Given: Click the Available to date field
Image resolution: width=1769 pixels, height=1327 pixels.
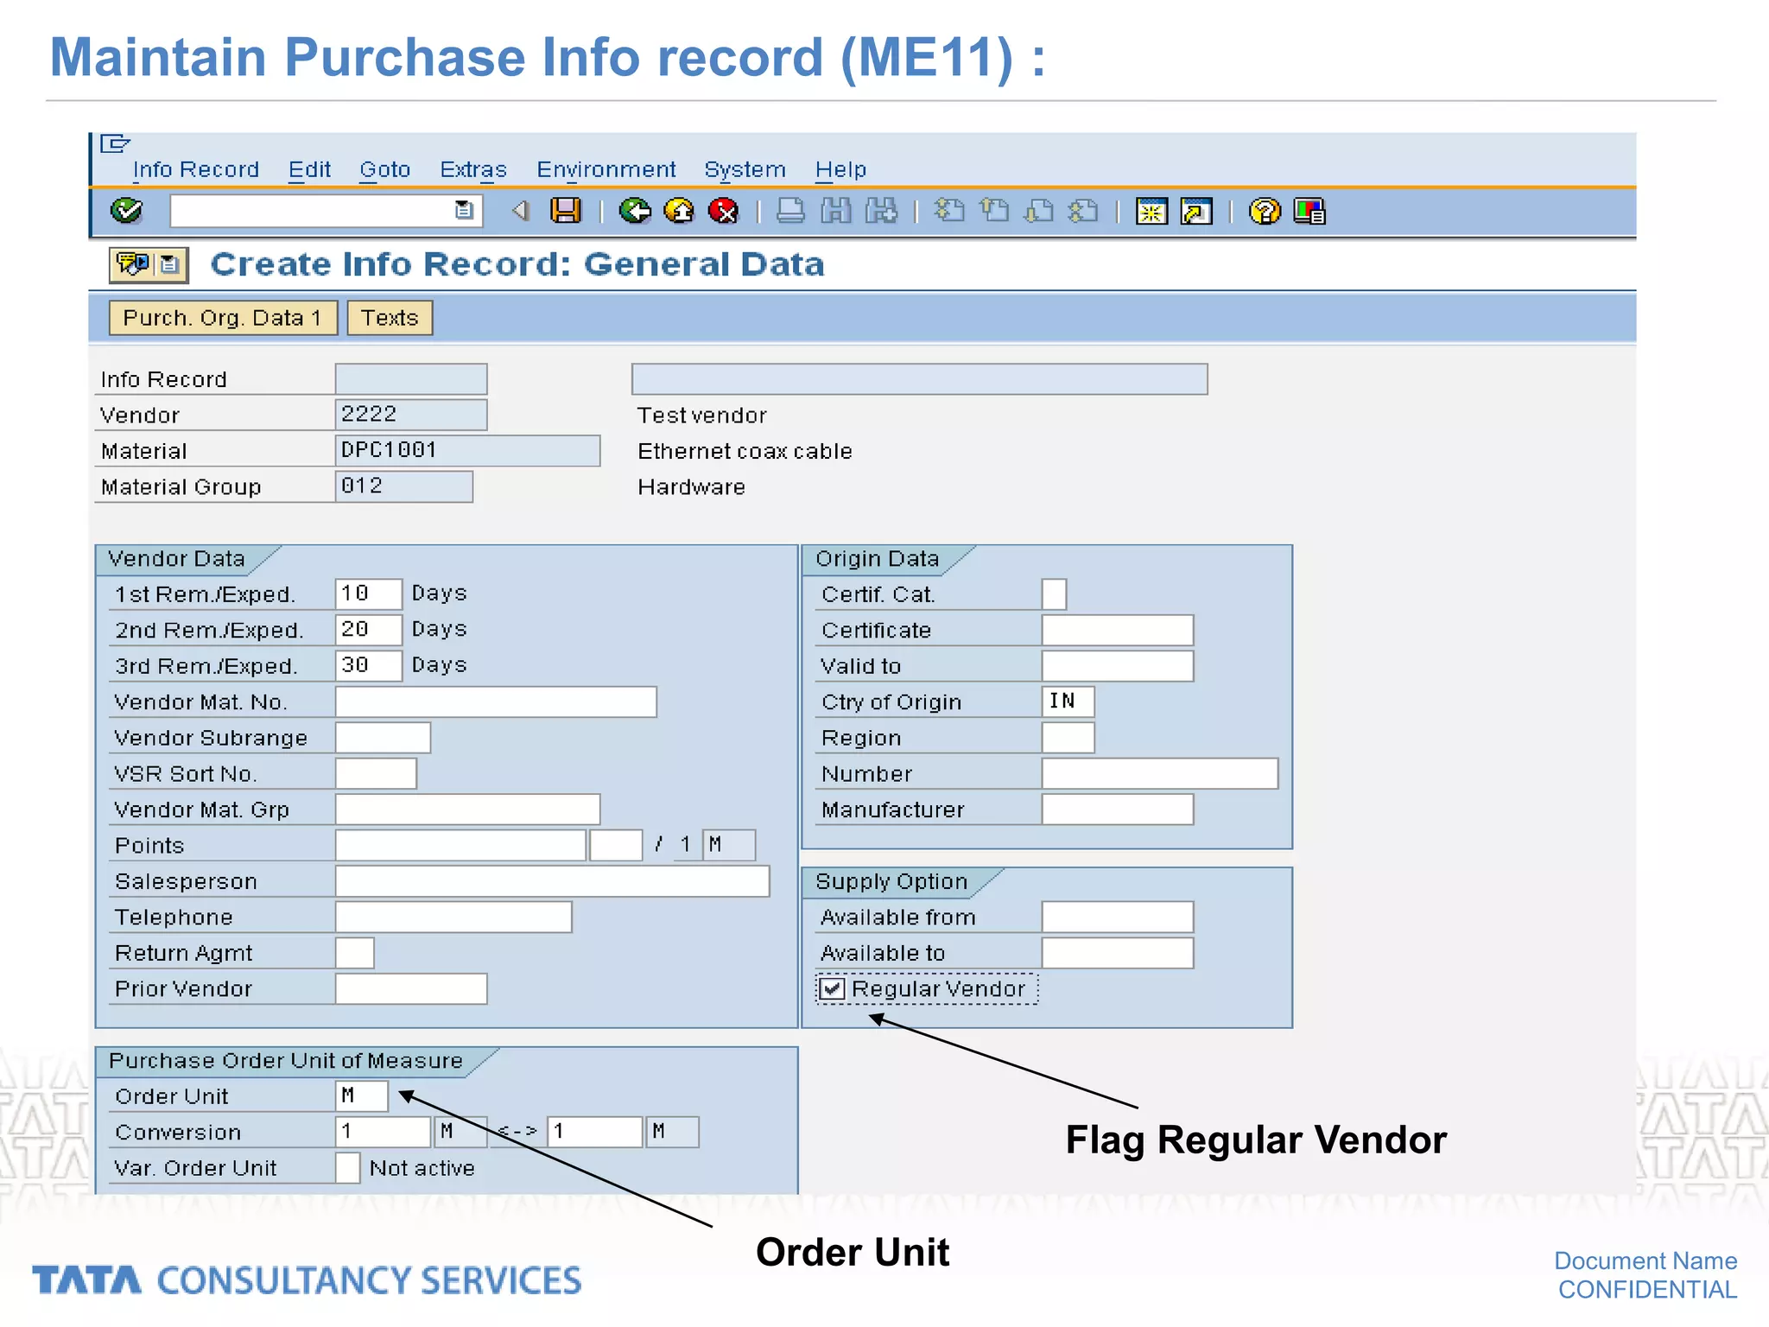Looking at the screenshot, I should 1118,953.
